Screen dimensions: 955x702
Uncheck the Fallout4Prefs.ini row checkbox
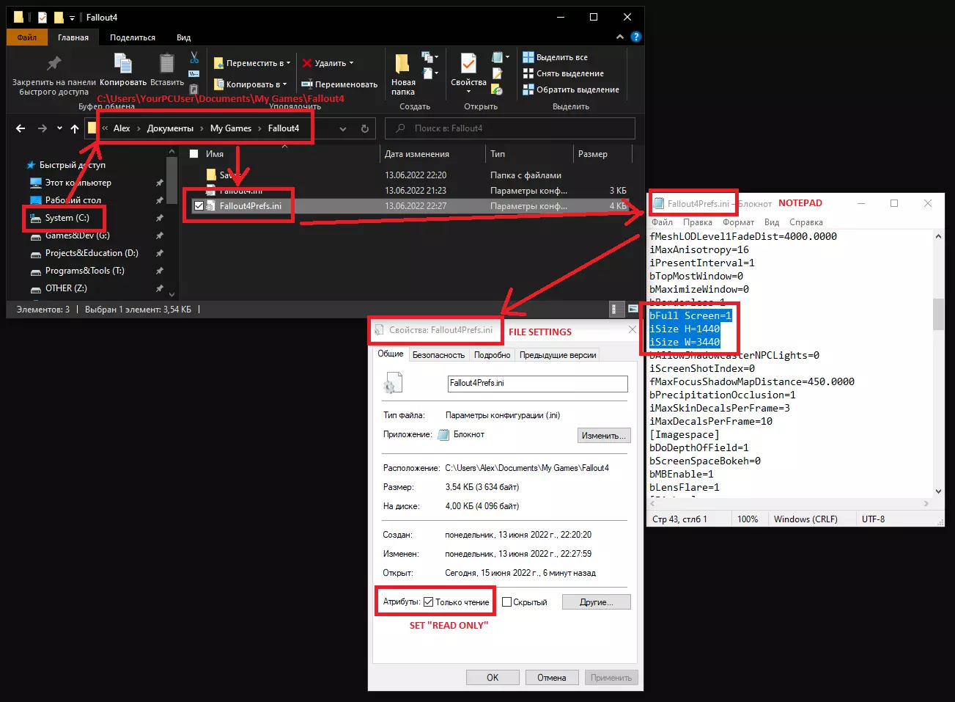[199, 206]
